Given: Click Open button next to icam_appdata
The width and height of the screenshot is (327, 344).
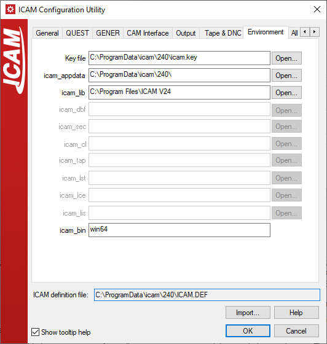Looking at the screenshot, I should [286, 75].
